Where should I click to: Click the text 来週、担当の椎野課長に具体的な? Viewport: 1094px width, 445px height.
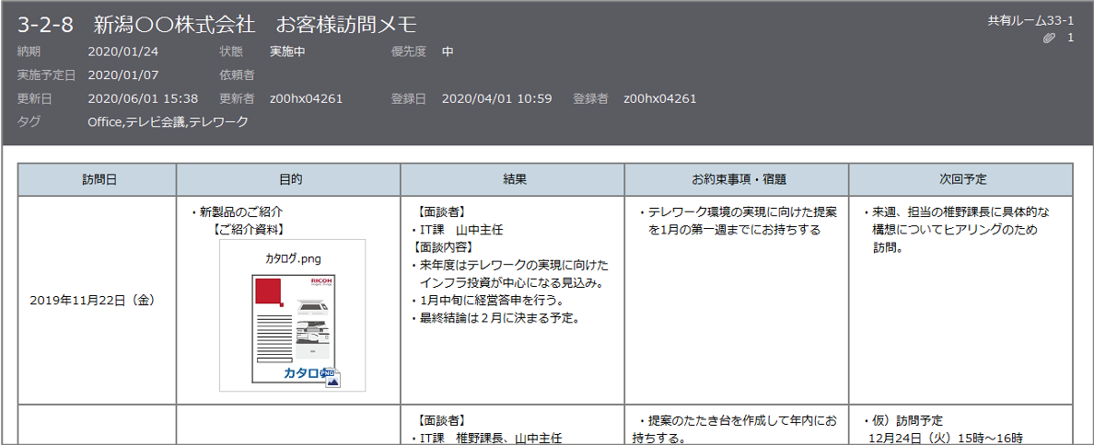[x=955, y=211]
